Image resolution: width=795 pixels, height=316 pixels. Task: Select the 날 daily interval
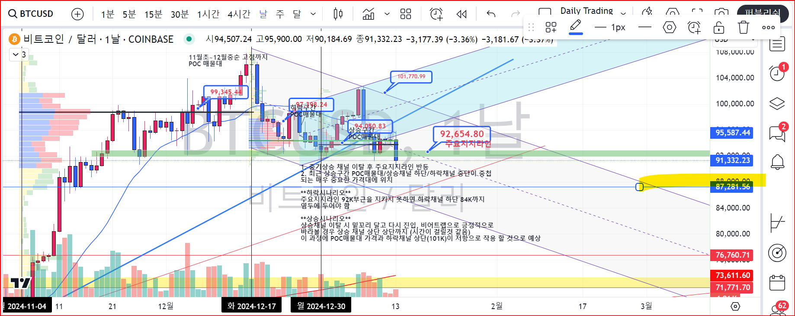coord(263,14)
